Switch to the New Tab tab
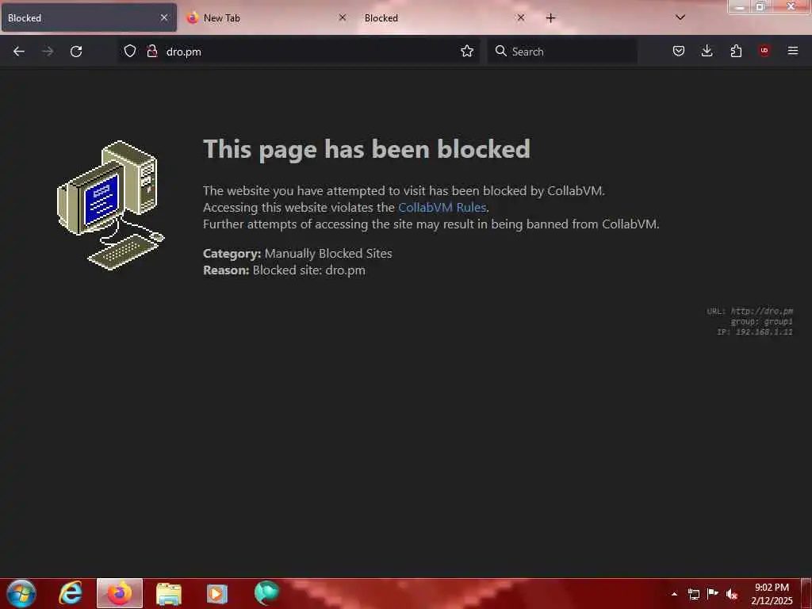The image size is (812, 609). coord(267,18)
